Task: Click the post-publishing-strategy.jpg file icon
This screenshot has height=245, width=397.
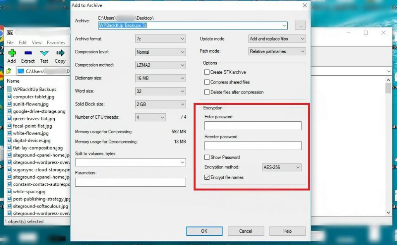Action: (x=9, y=199)
